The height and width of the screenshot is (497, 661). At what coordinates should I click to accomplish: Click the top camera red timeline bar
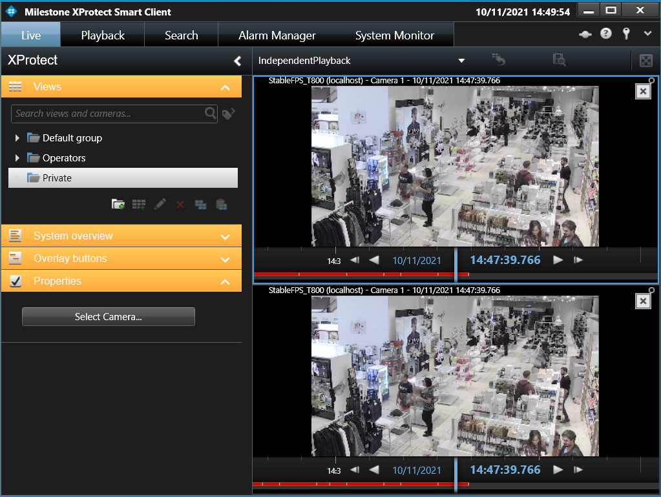361,274
